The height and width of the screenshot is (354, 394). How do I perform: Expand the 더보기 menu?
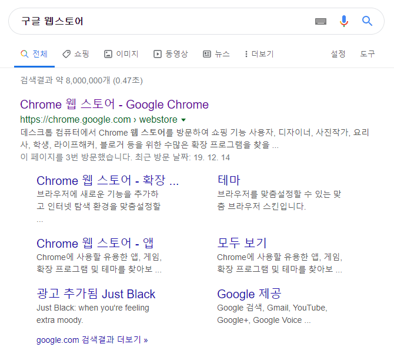[x=259, y=54]
